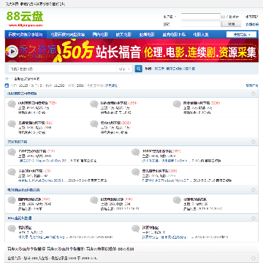Collapse the category containing the 720P forum
Viewport: 263px width, 263px height.
[x=254, y=142]
